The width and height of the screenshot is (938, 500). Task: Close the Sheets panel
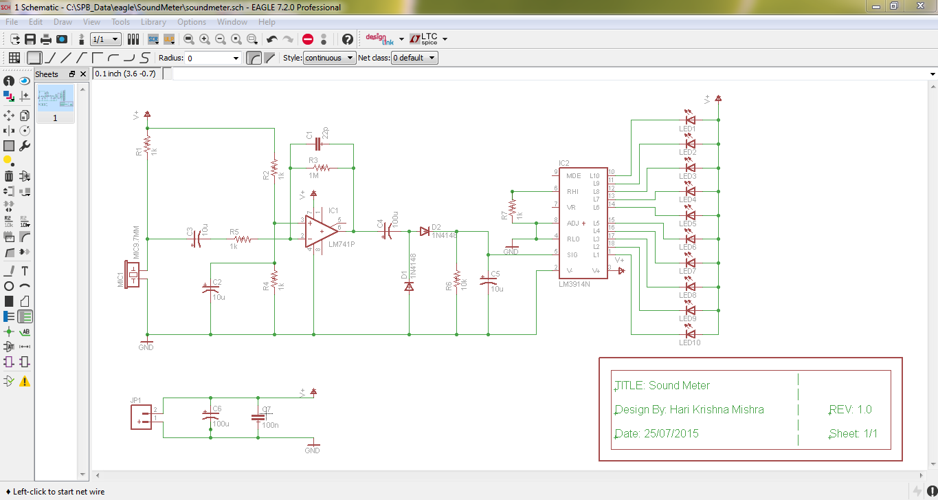[x=83, y=74]
